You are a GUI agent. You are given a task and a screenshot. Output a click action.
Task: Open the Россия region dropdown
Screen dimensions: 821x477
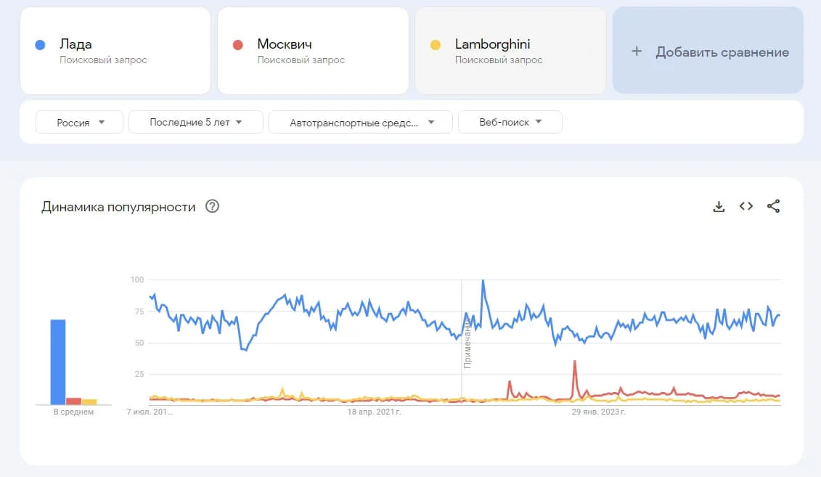(x=81, y=123)
